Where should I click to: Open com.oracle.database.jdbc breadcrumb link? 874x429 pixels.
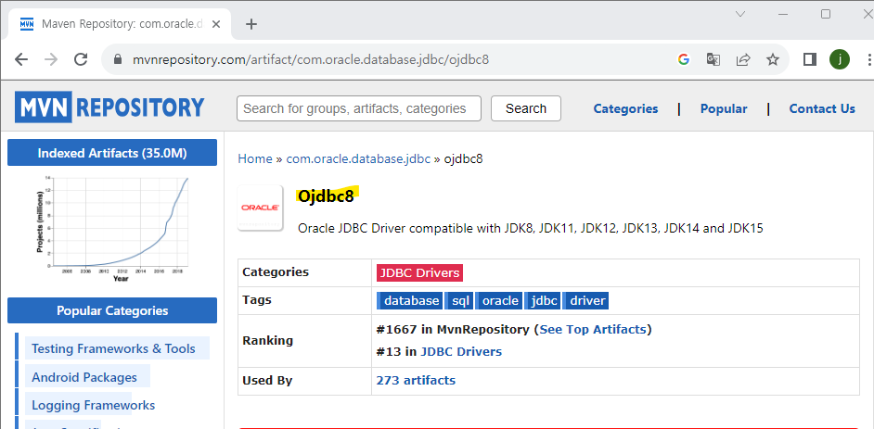point(358,158)
